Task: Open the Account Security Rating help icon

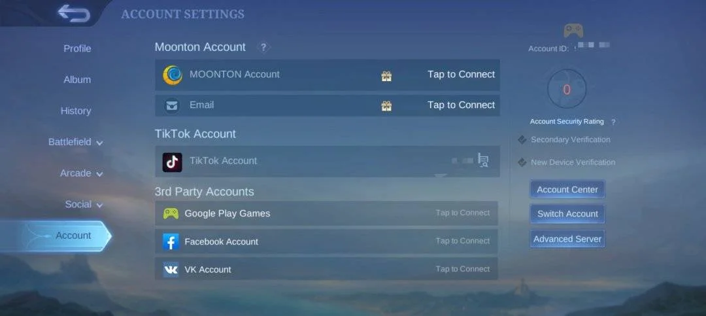Action: point(613,122)
